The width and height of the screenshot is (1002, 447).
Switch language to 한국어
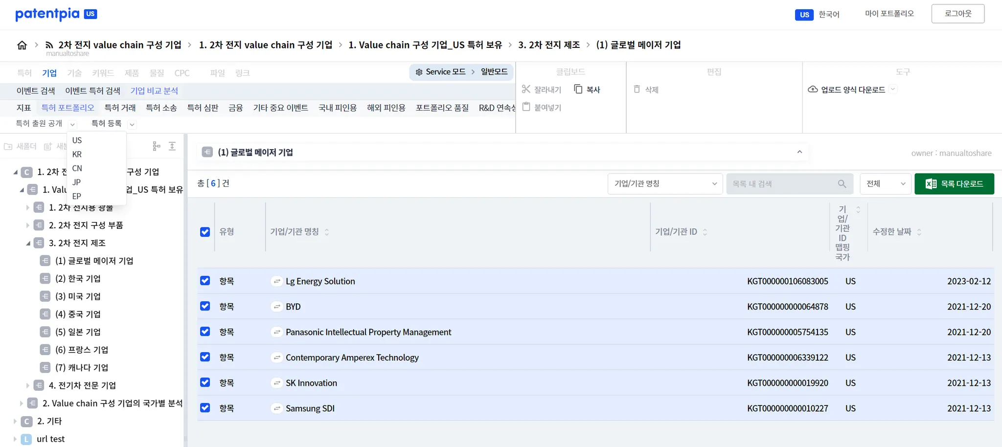[829, 15]
